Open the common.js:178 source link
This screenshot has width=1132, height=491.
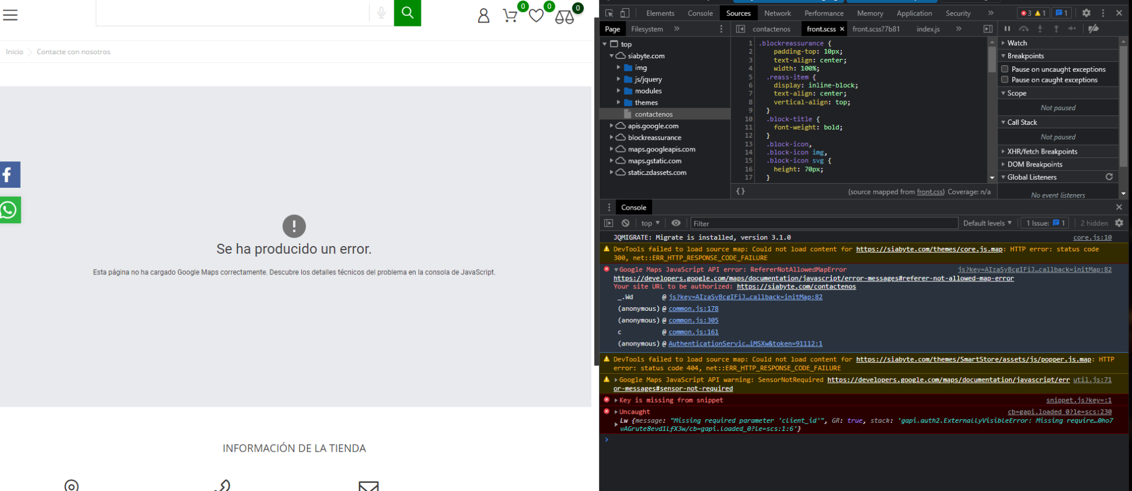click(x=693, y=308)
